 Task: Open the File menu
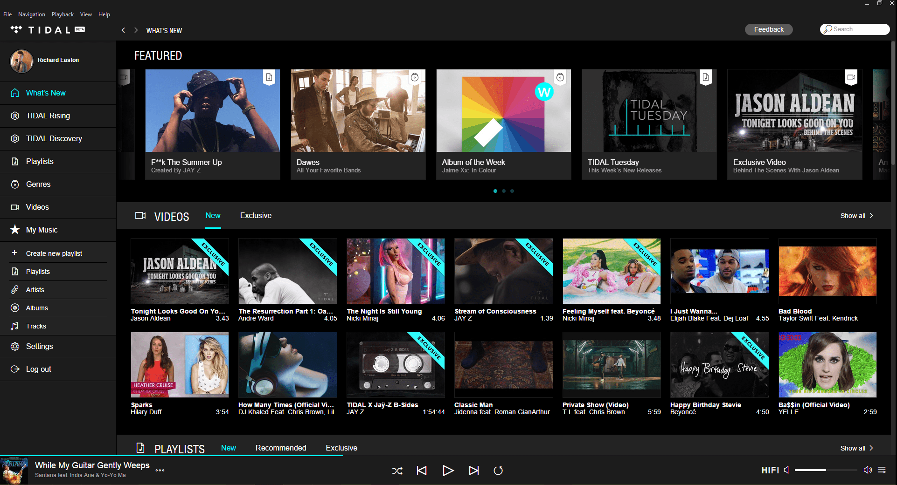[7, 14]
